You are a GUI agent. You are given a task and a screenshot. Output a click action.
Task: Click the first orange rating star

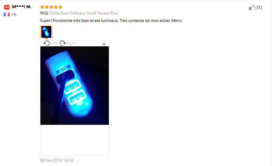[42, 7]
